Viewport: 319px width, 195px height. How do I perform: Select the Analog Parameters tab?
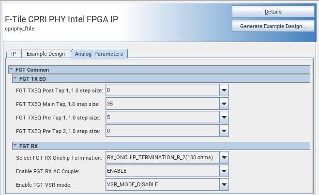click(99, 54)
